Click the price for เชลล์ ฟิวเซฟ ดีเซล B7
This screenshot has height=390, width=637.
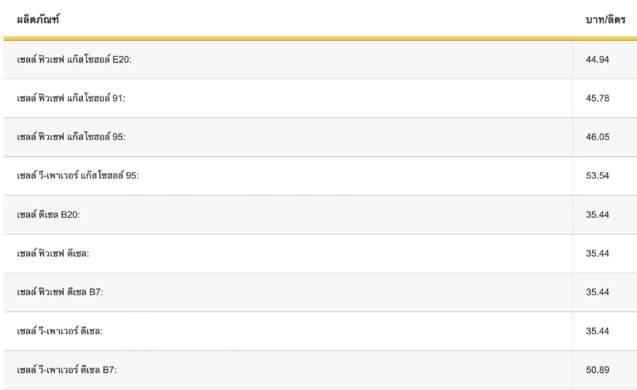coord(597,292)
